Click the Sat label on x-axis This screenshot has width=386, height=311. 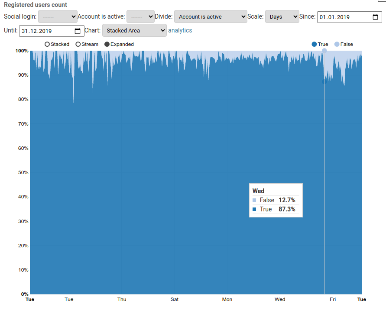[174, 299]
